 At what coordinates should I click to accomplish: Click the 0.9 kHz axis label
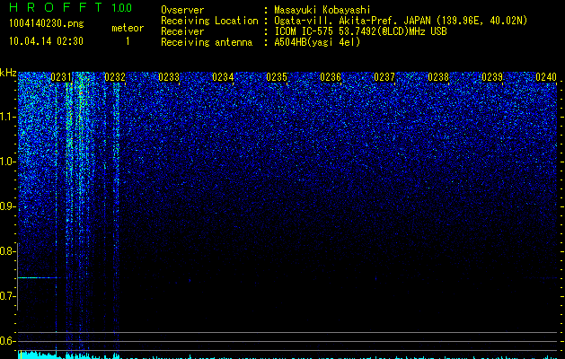[7, 206]
